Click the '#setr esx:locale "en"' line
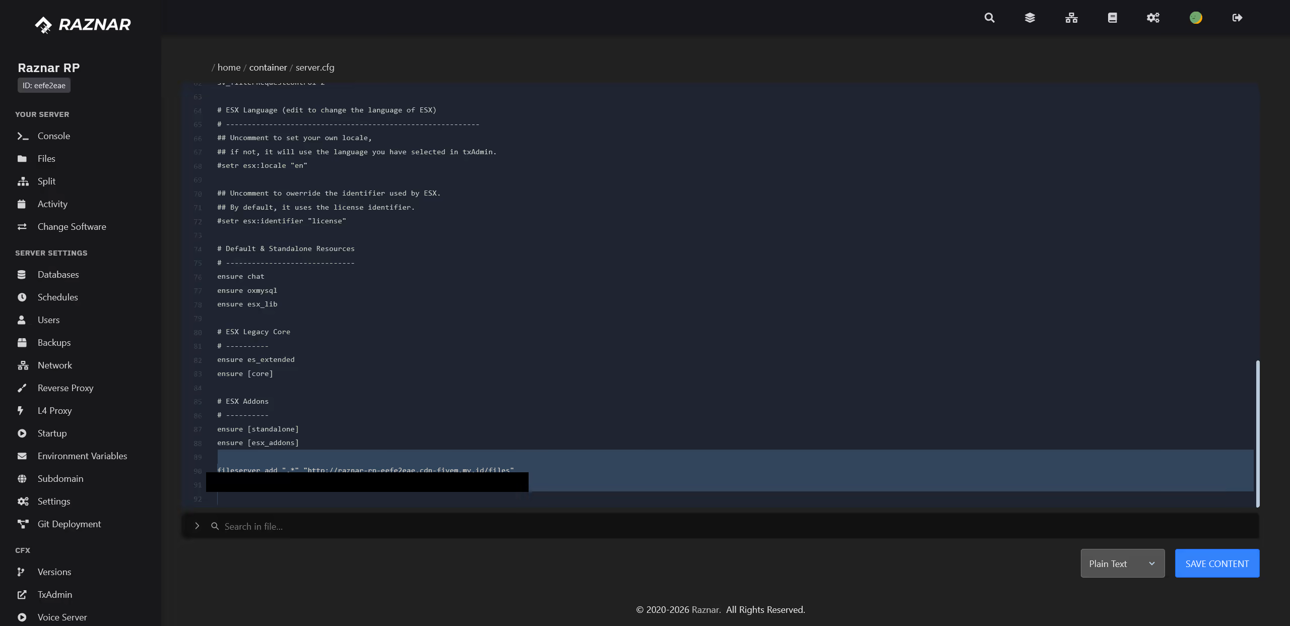 262,165
